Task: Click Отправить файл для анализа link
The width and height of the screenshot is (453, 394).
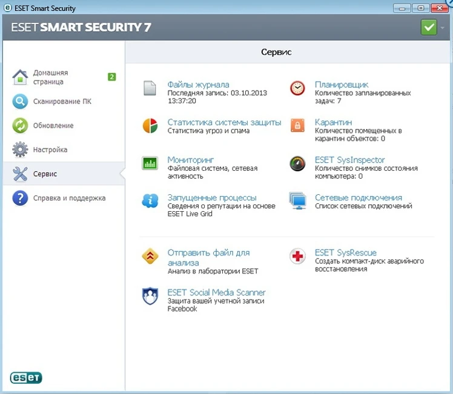Action: pos(208,257)
